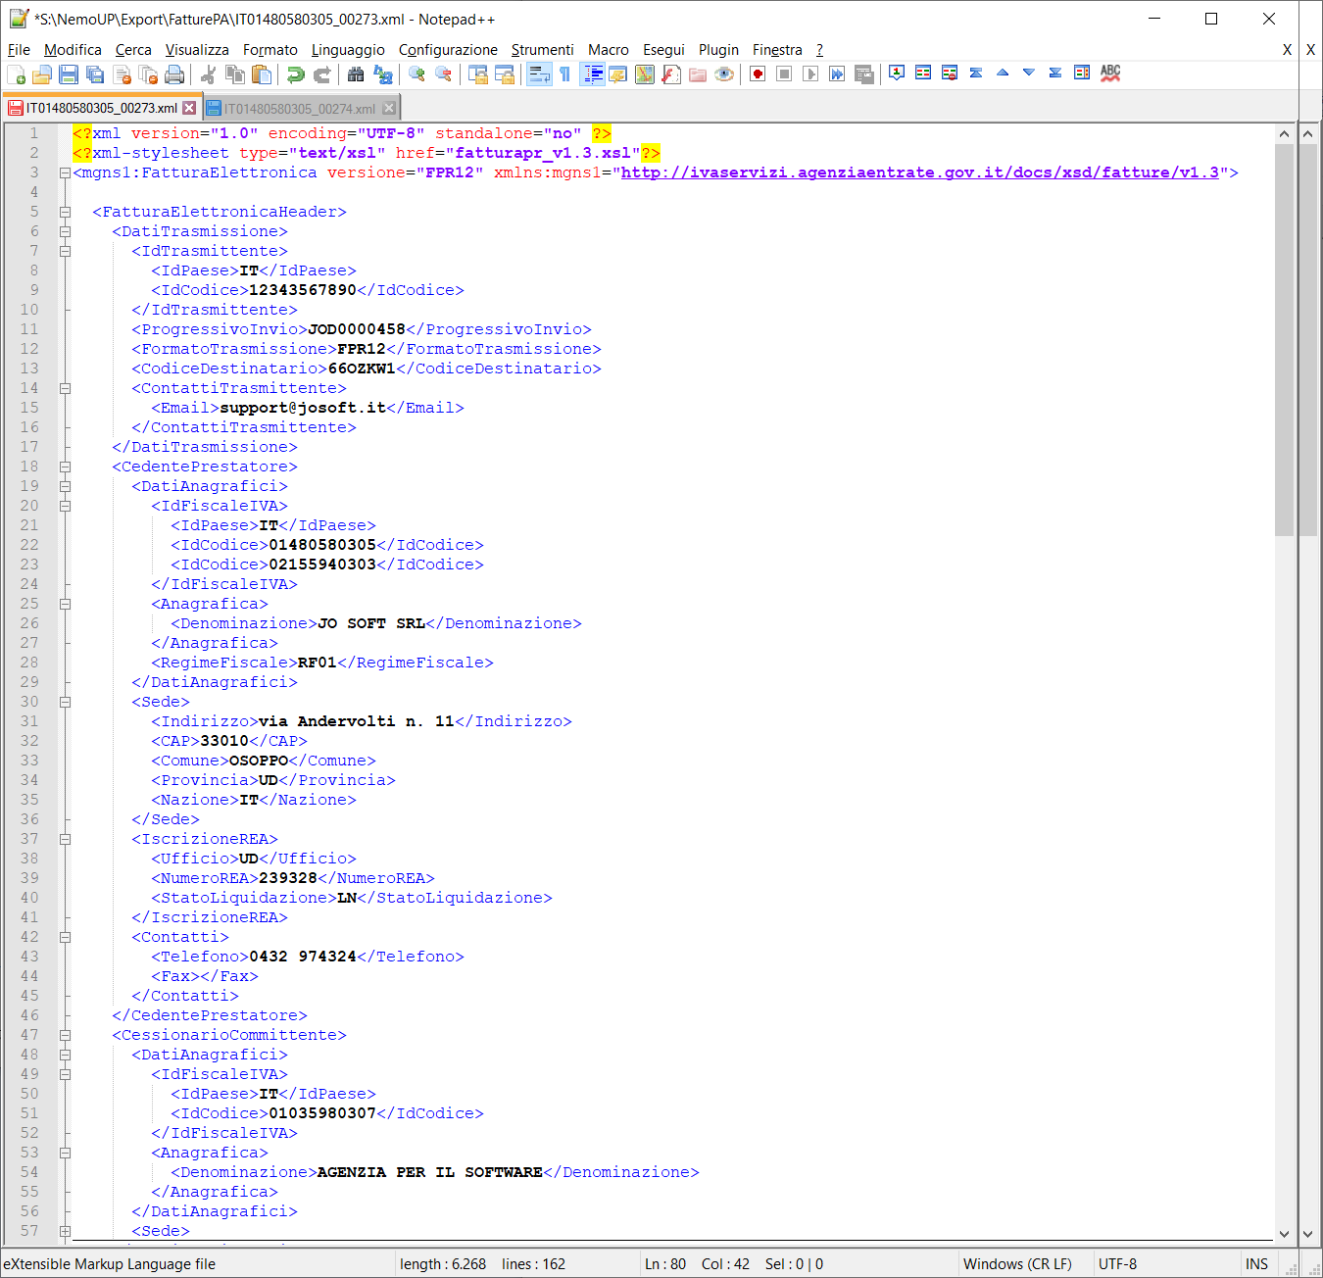The image size is (1323, 1278).
Task: Cut selection with the scissors icon
Action: pyautogui.click(x=208, y=74)
